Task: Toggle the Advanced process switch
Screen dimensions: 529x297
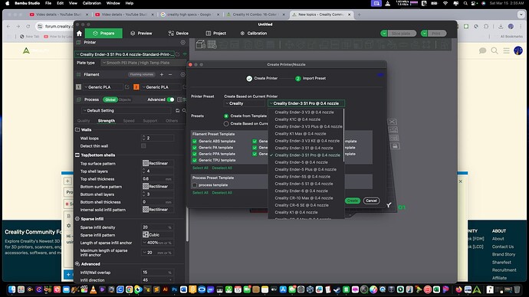Action: click(x=170, y=100)
